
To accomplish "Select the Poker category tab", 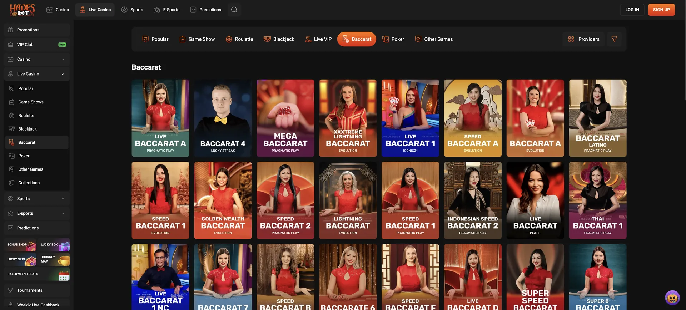I will click(393, 39).
